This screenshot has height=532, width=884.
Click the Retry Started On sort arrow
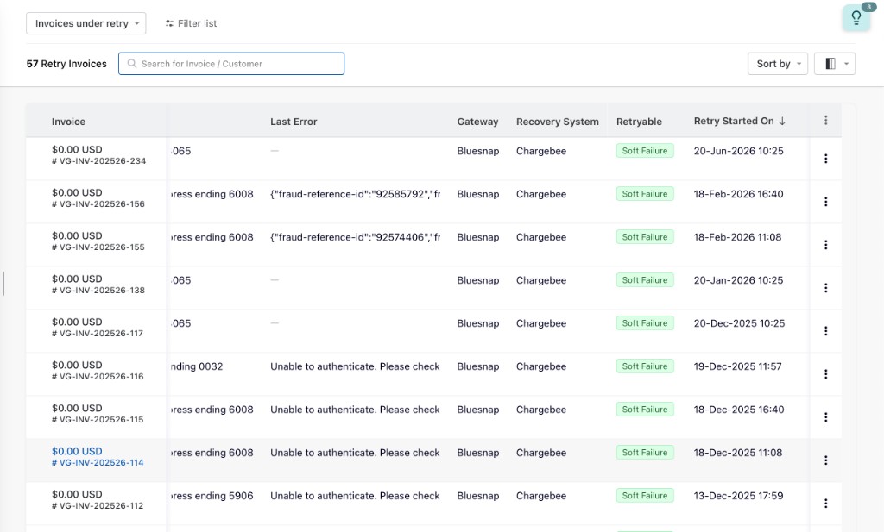coord(782,121)
